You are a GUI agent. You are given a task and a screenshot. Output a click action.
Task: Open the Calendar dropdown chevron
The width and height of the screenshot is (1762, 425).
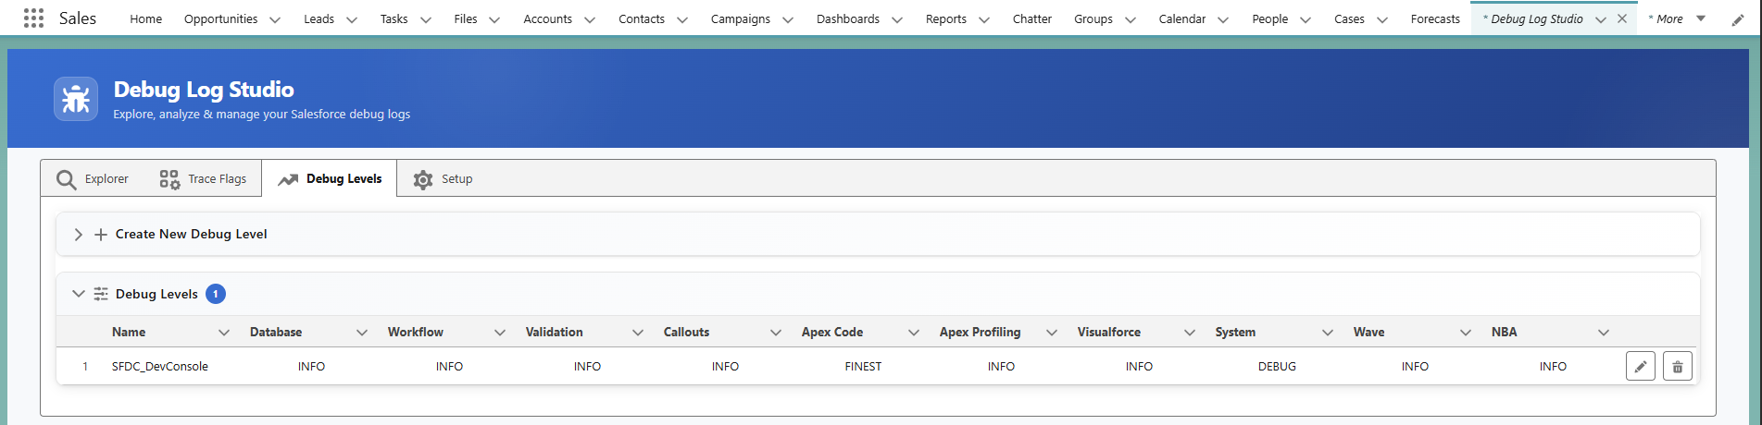pyautogui.click(x=1223, y=19)
